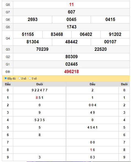Click the G2 number 80309
This screenshot has width=131, height=162.
coord(71,57)
